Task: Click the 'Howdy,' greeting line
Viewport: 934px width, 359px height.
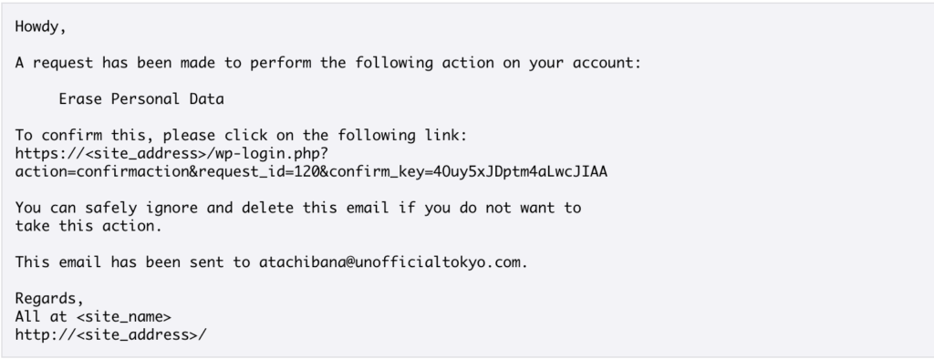Action: coord(40,27)
